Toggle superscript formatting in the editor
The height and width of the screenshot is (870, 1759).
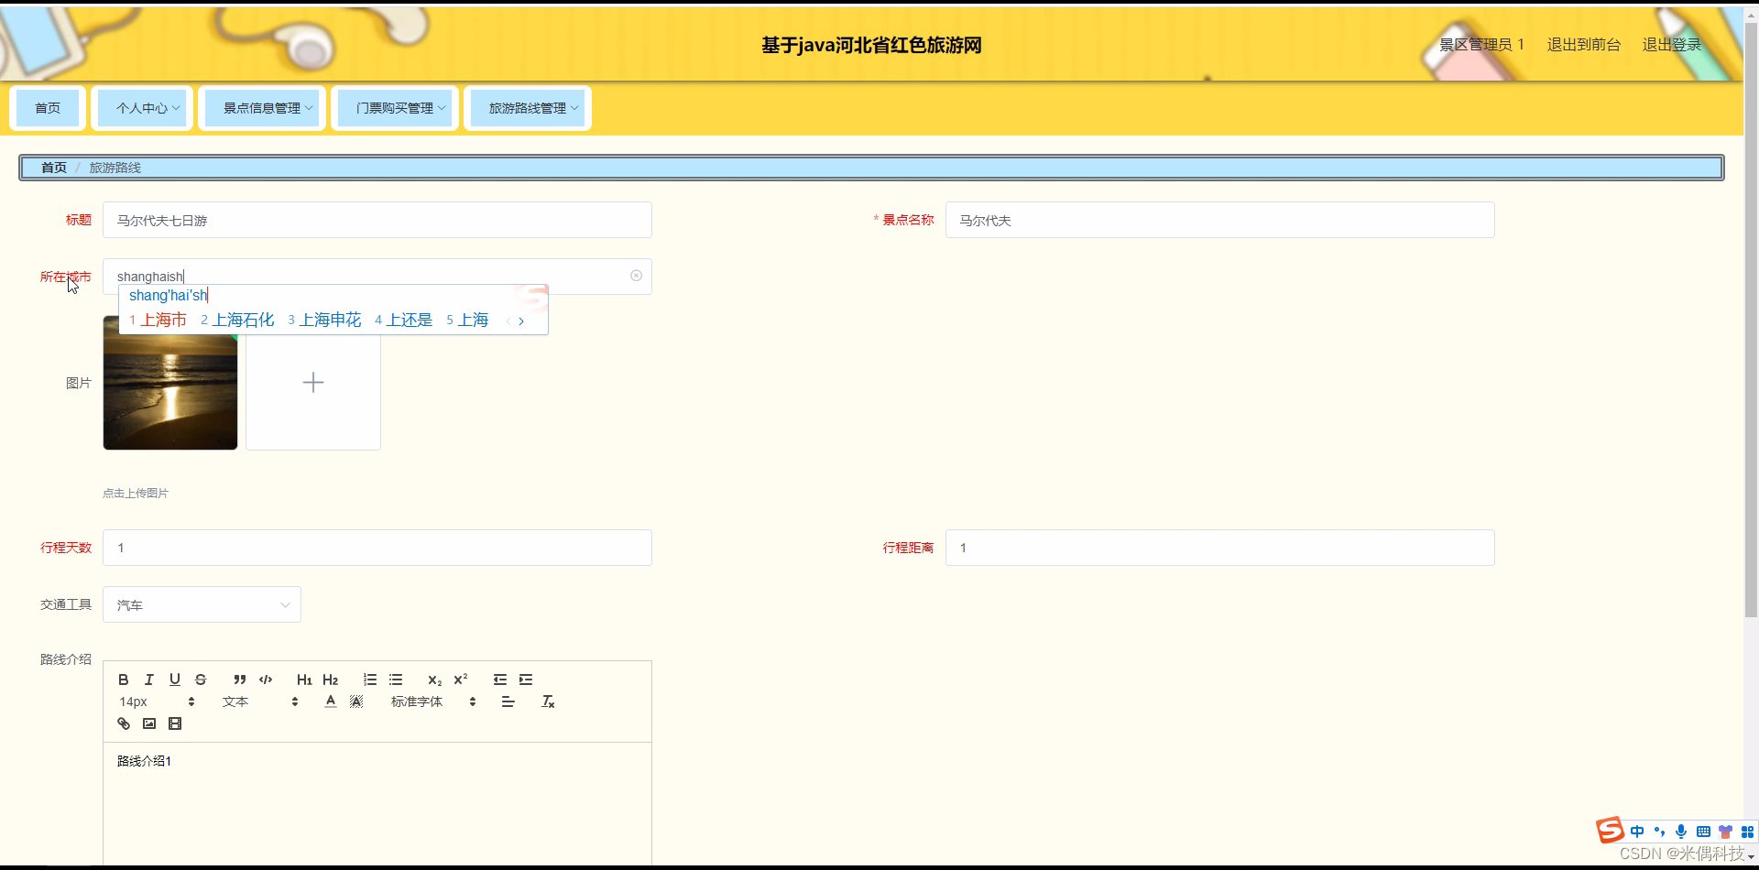pos(461,680)
